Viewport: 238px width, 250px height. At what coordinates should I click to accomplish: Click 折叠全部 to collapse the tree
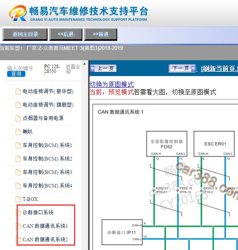coord(73,69)
